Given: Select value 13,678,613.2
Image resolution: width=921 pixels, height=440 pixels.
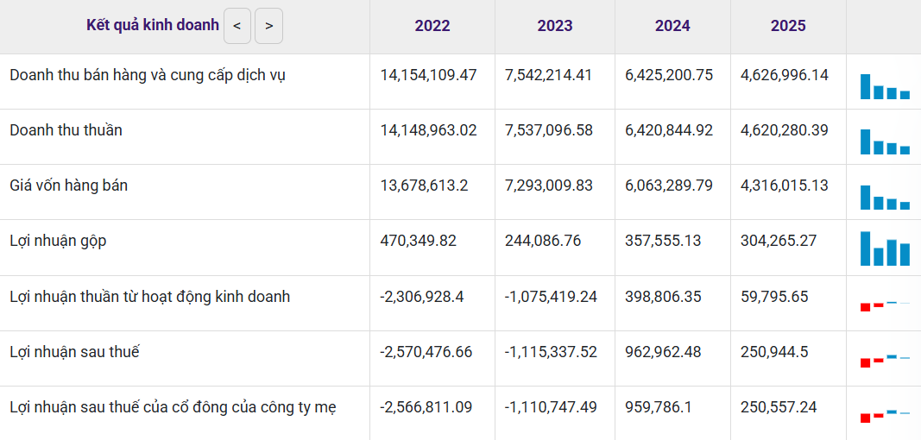Looking at the screenshot, I should [x=424, y=186].
